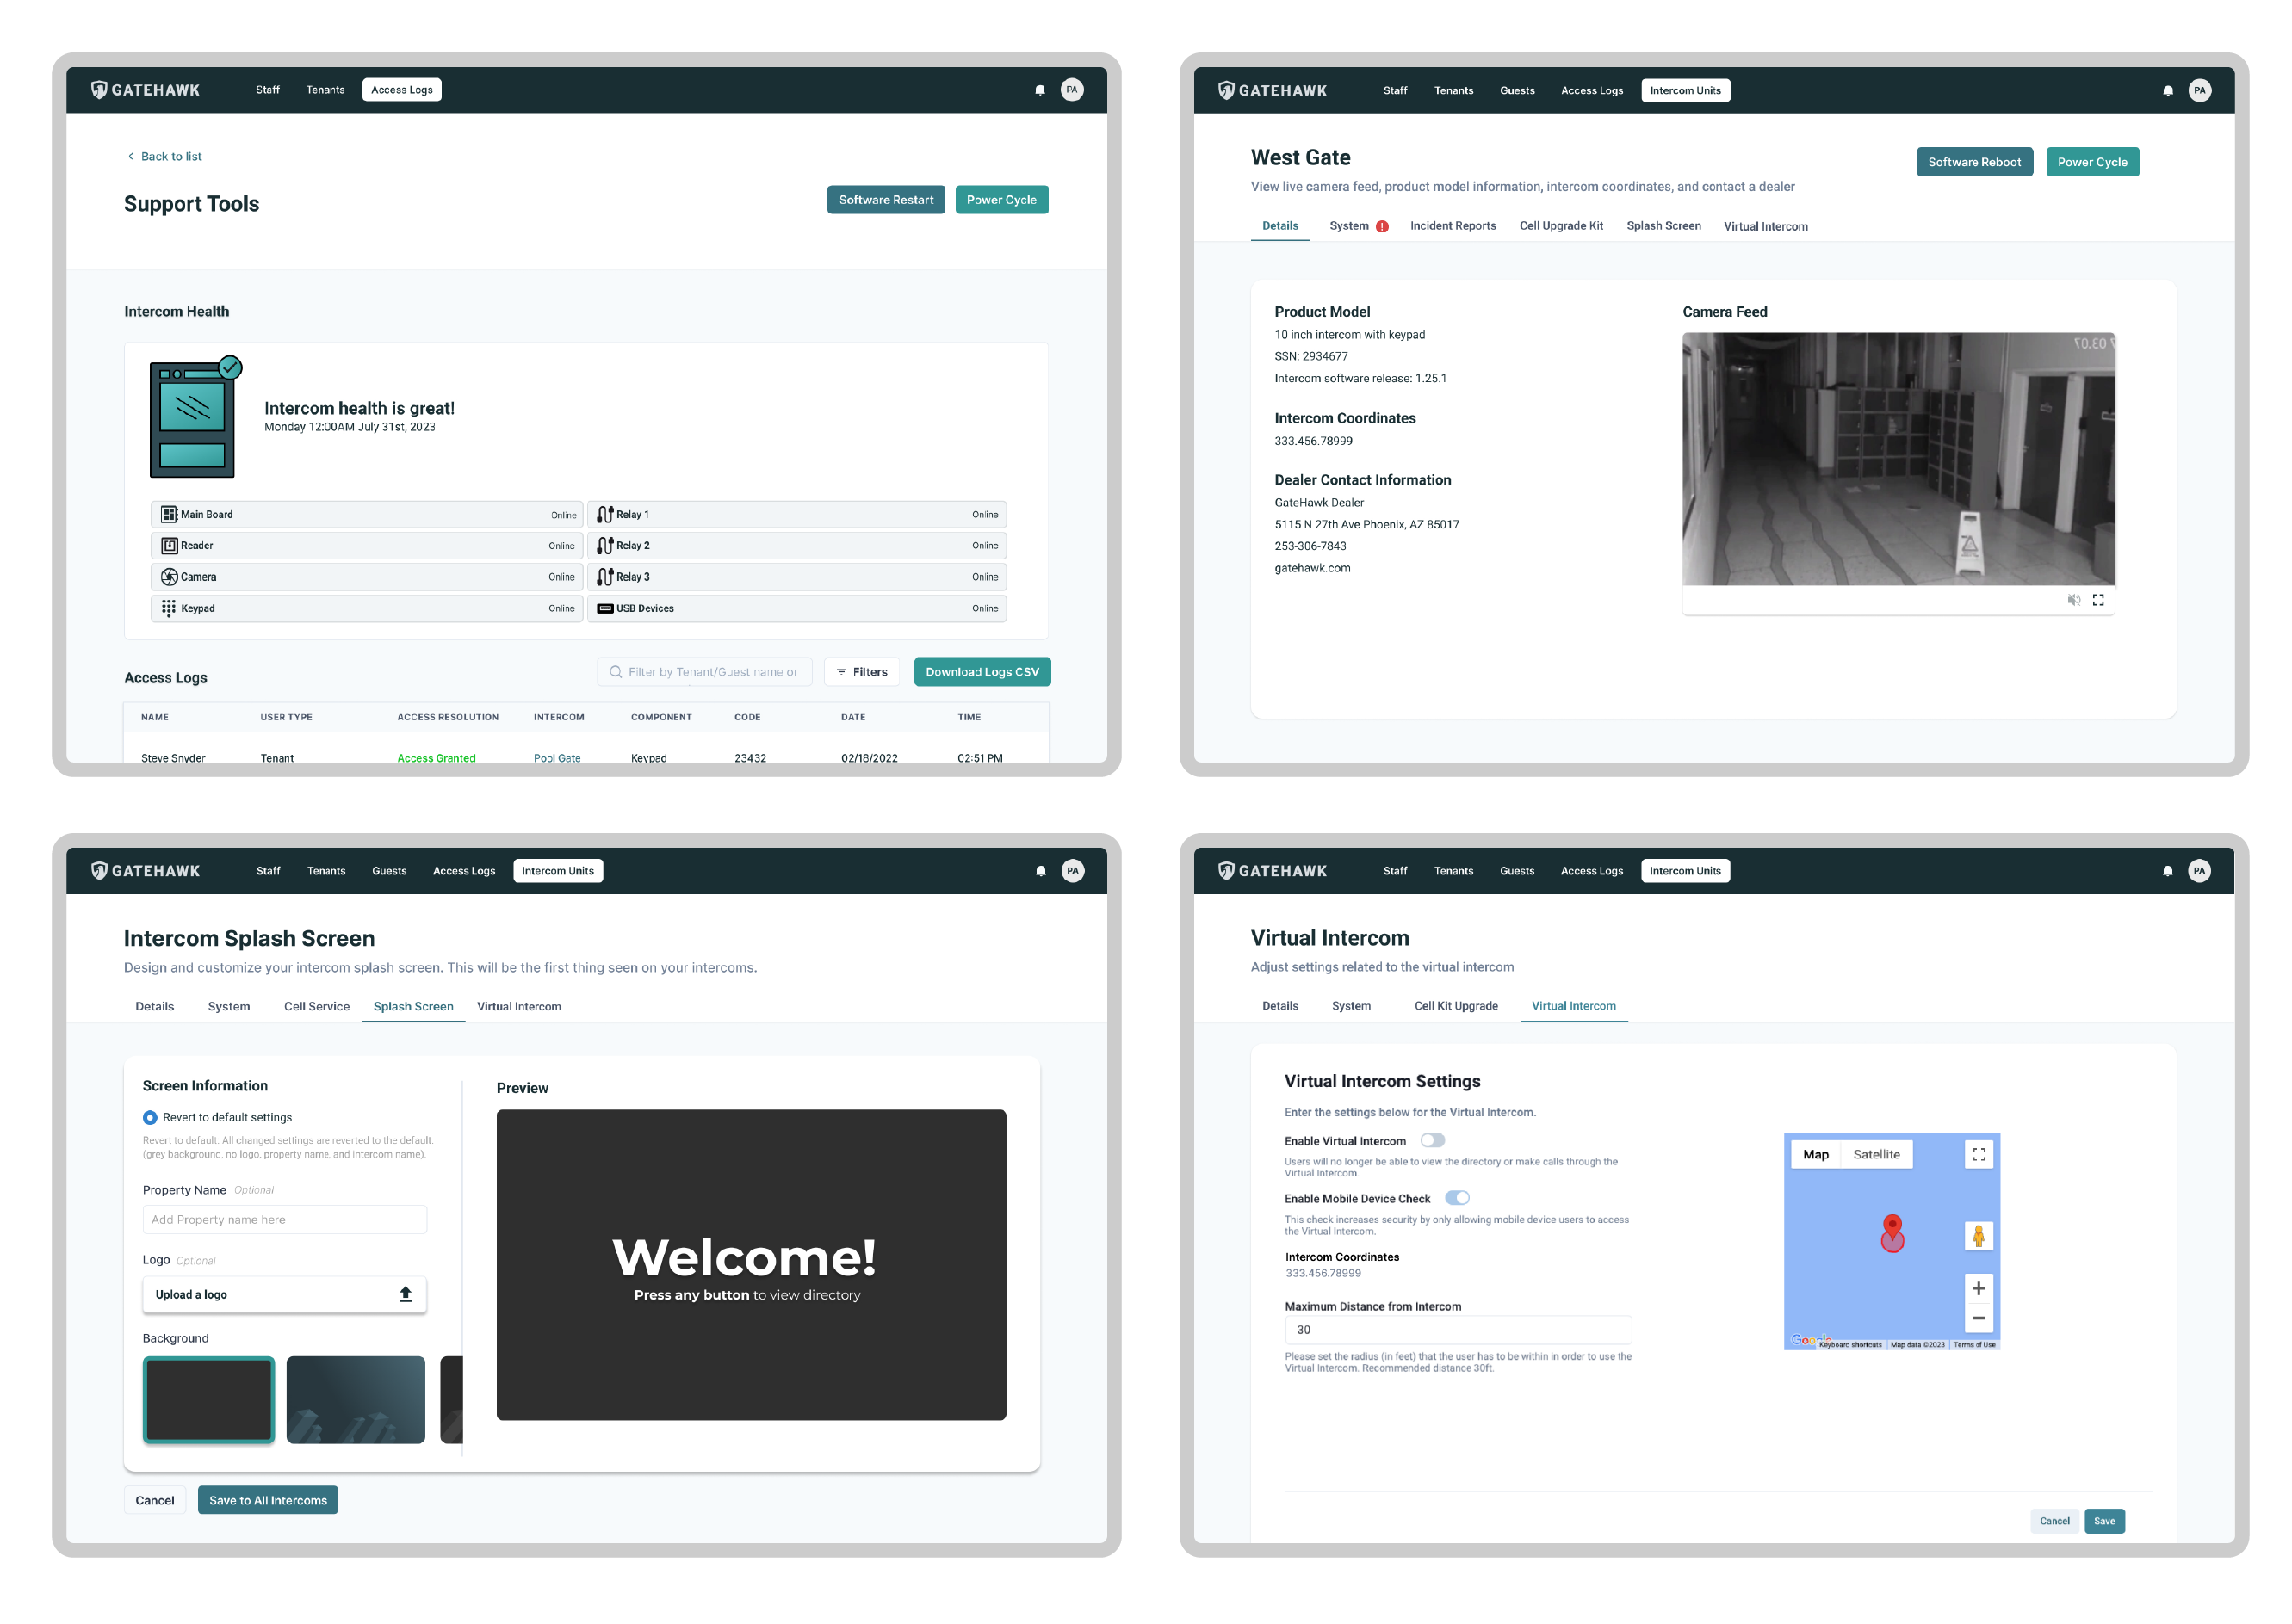Click the red alert badge next to System tab
Viewport: 2292px width, 1624px height.
1382,226
